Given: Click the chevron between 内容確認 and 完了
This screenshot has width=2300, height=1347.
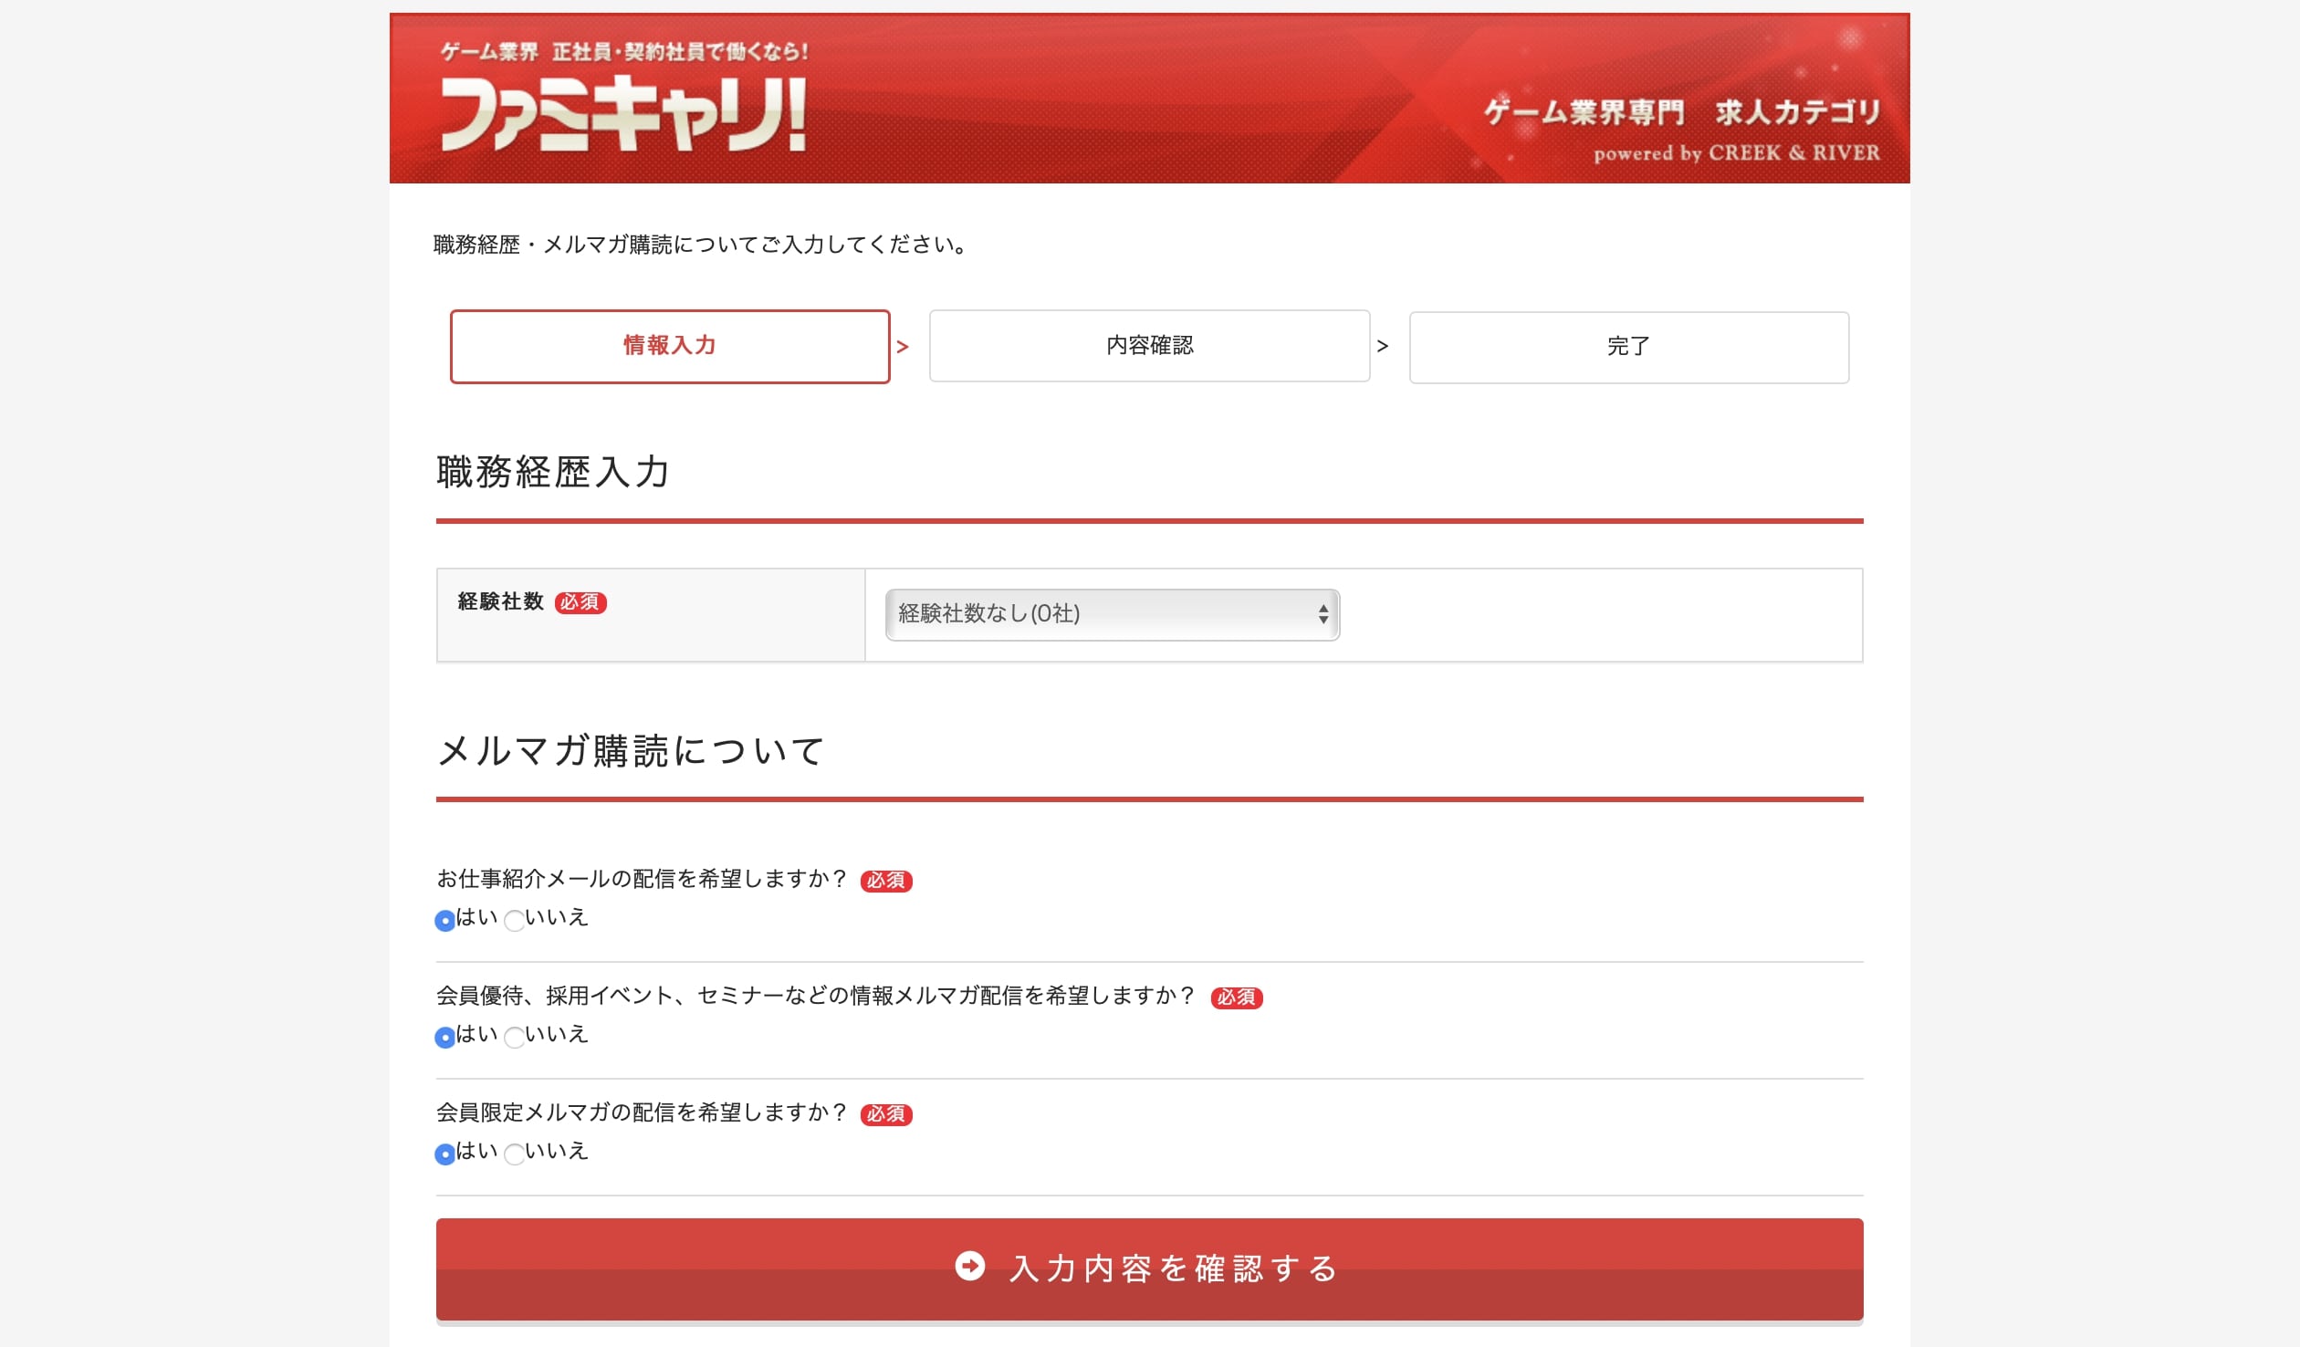Looking at the screenshot, I should [1382, 347].
